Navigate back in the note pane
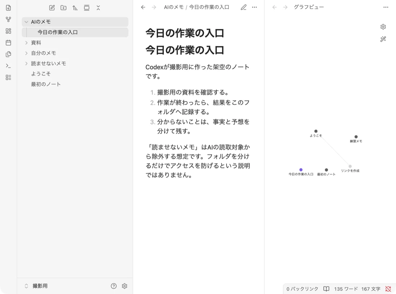 (x=143, y=7)
